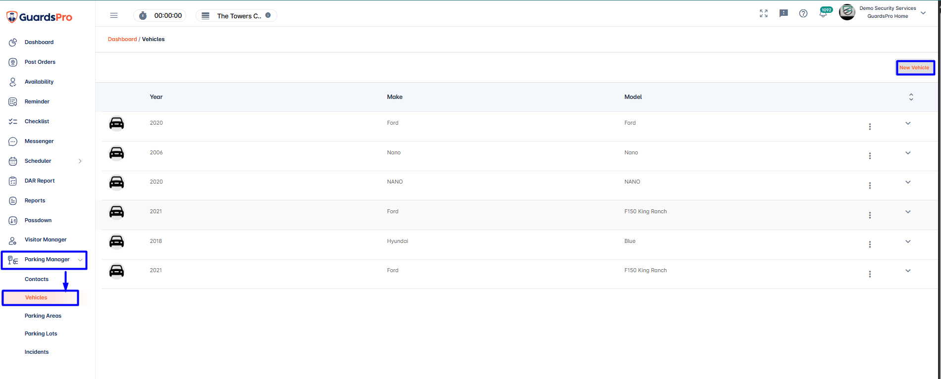Click the Parking Manager icon
941x379 pixels.
13,260
